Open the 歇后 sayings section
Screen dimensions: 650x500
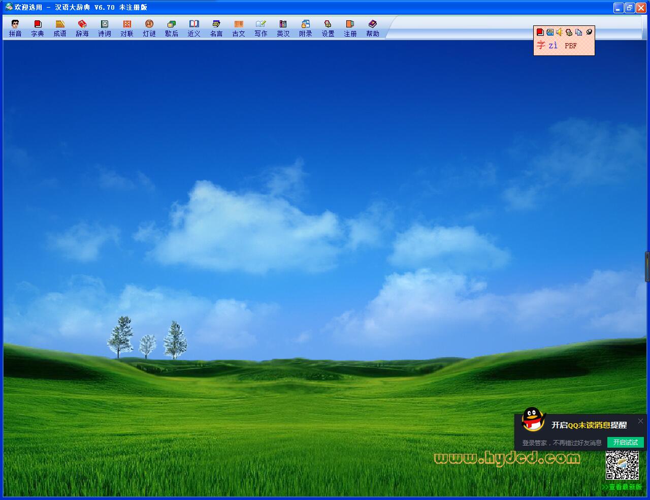pos(172,28)
